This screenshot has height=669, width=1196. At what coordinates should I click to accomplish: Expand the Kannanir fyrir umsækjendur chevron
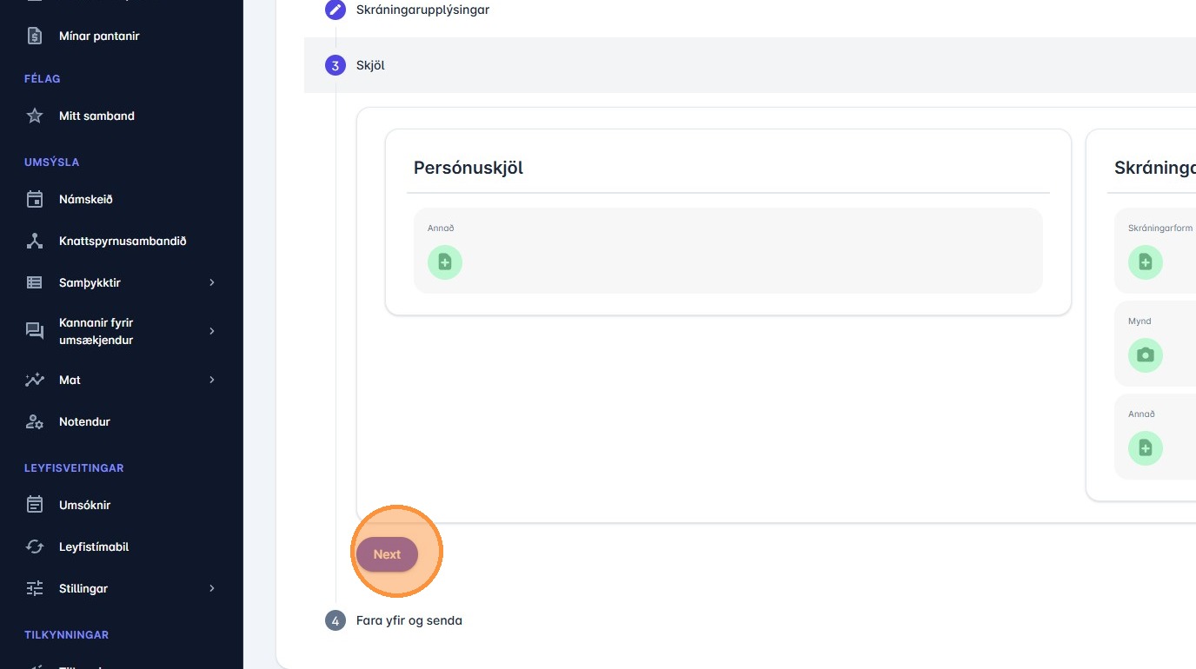click(x=211, y=331)
